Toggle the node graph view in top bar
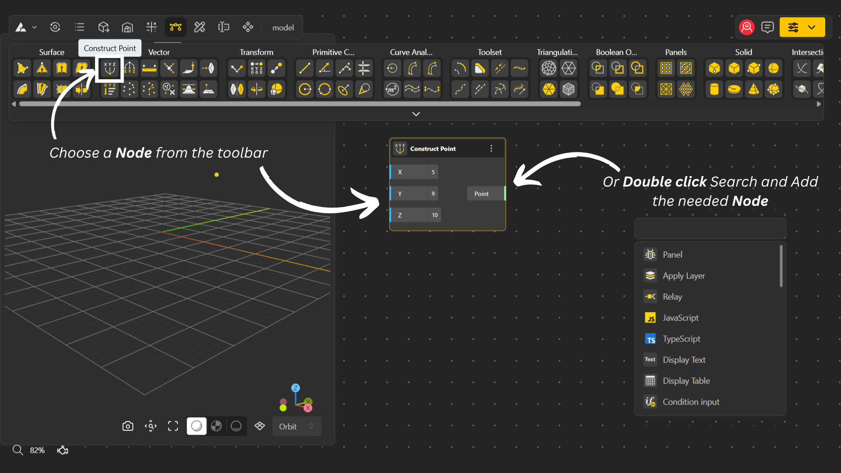 click(x=176, y=27)
